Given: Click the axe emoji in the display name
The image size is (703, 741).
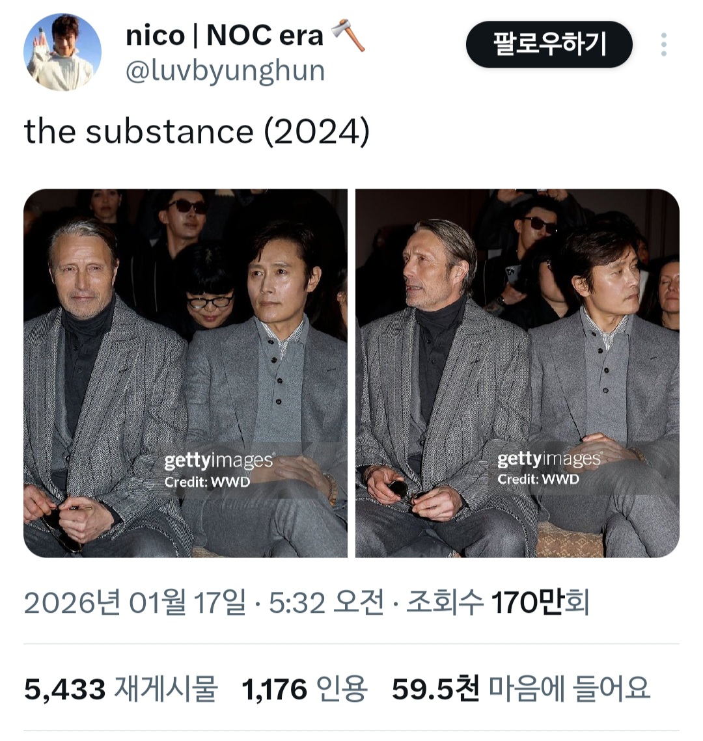Looking at the screenshot, I should click(x=347, y=36).
